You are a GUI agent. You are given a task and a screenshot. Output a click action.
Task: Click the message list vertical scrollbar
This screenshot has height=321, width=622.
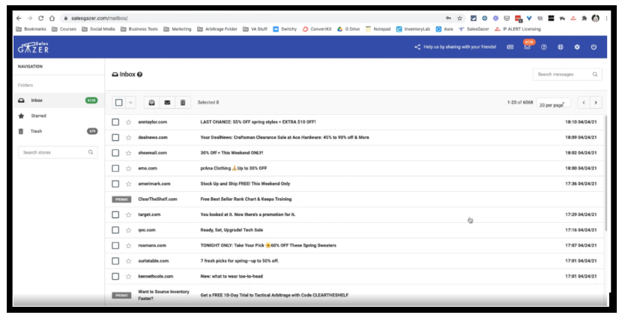[x=606, y=173]
